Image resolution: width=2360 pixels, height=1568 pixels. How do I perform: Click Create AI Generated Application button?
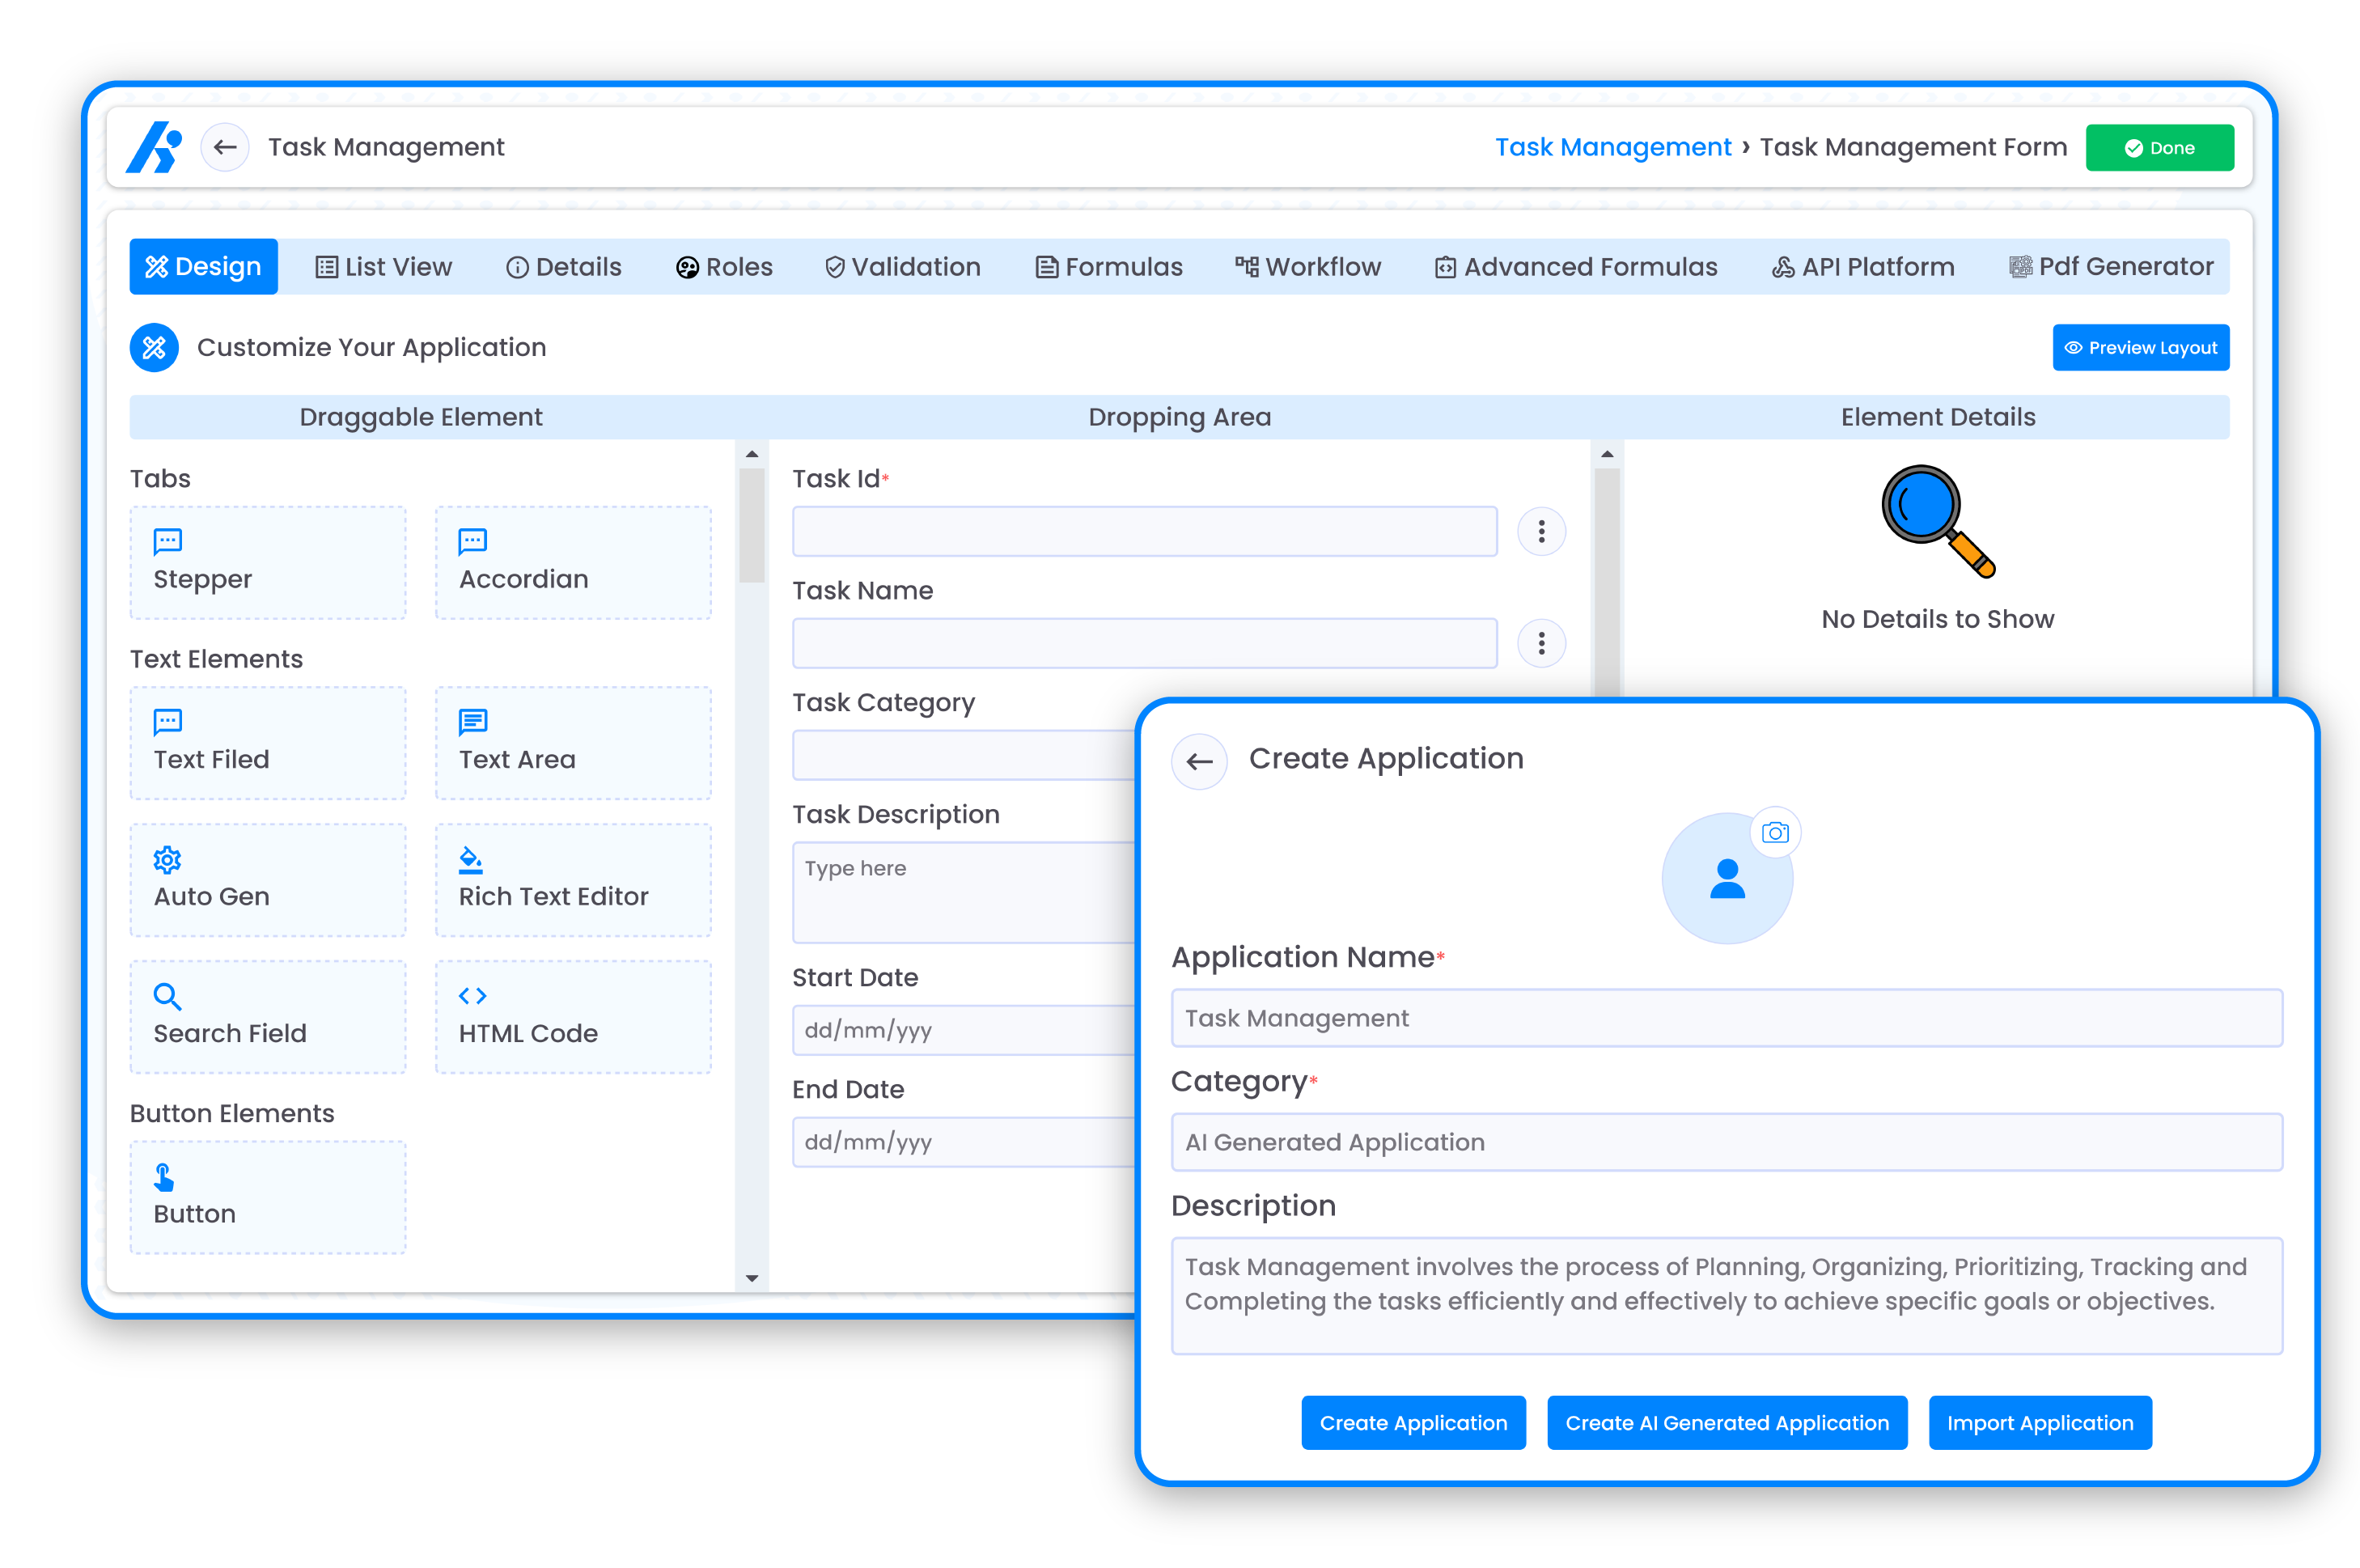point(1727,1423)
